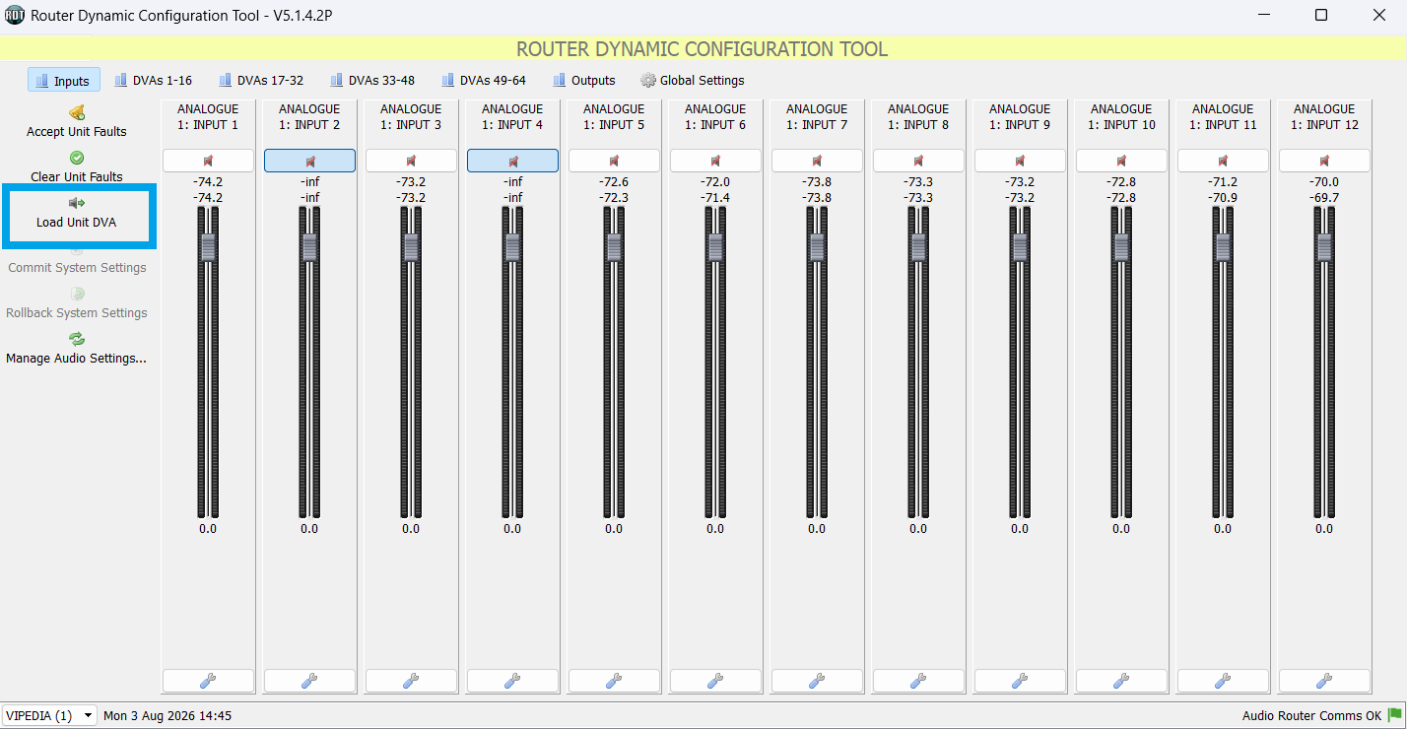Click the Accept Unit Faults bell icon
This screenshot has height=729, width=1407.
point(77,112)
